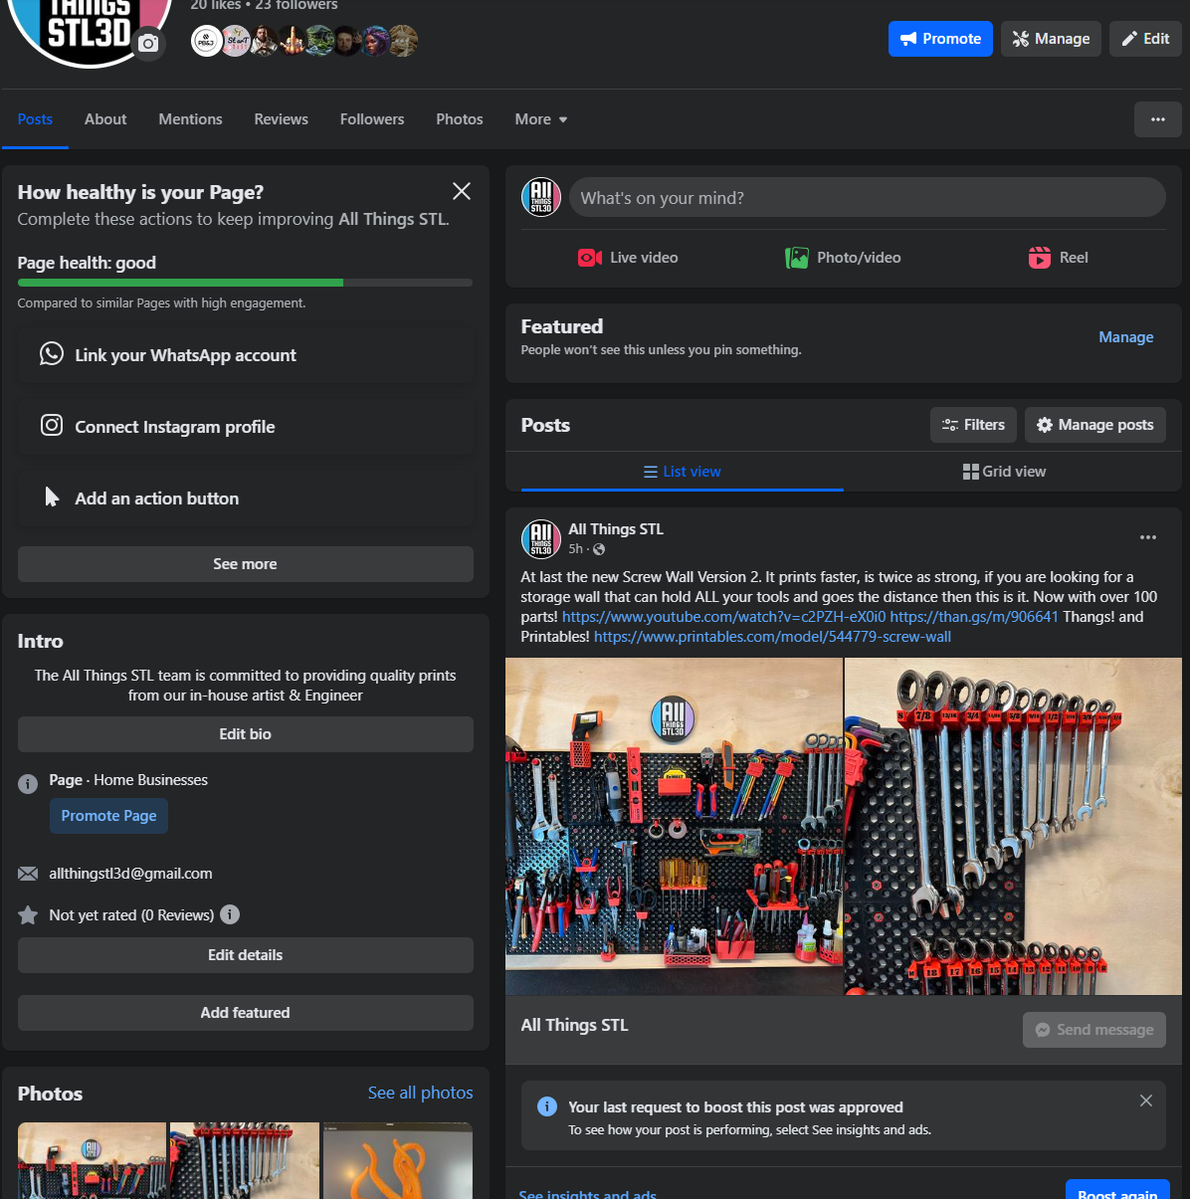Image resolution: width=1190 pixels, height=1199 pixels.
Task: Click See more page health actions
Action: pyautogui.click(x=245, y=563)
